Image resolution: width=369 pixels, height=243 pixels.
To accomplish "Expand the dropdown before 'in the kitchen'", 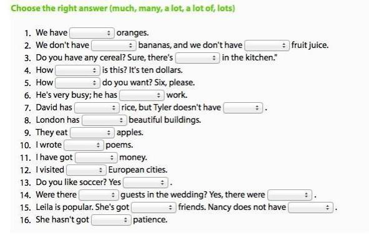I will 198,58.
